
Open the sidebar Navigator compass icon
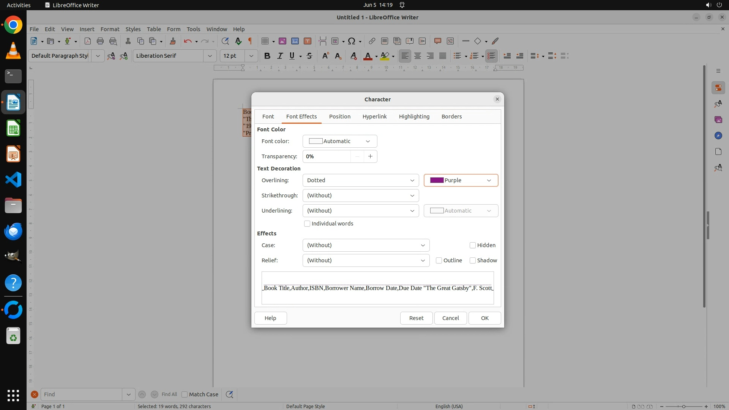[x=718, y=136]
